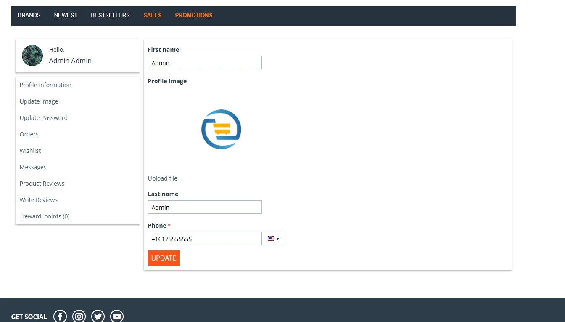Open Update Password in sidebar
This screenshot has width=565, height=322.
coord(44,118)
